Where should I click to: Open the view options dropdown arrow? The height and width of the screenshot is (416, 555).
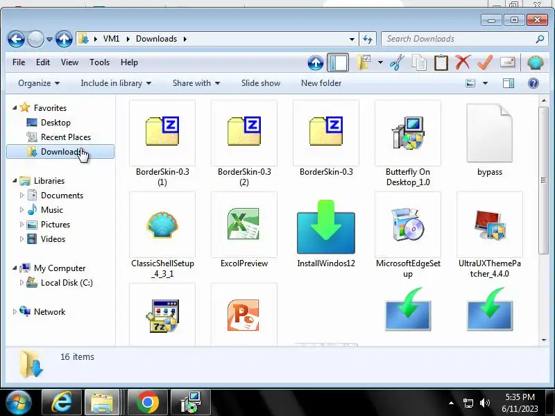point(485,83)
